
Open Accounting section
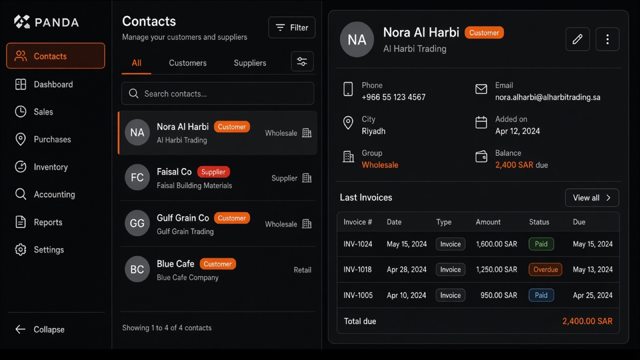56,194
